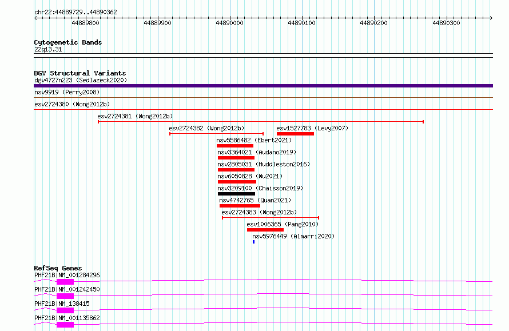The width and height of the screenshot is (509, 331).
Task: Click the red bar under nsv6050828
Action: [x=237, y=182]
